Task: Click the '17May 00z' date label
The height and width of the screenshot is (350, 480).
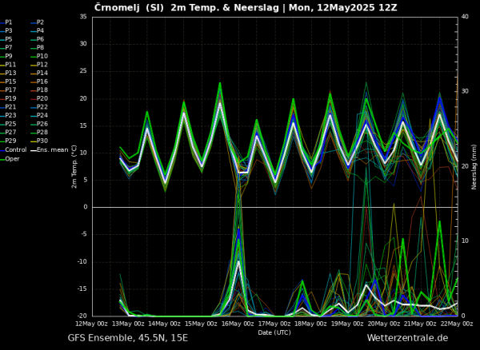Action: 274,324
